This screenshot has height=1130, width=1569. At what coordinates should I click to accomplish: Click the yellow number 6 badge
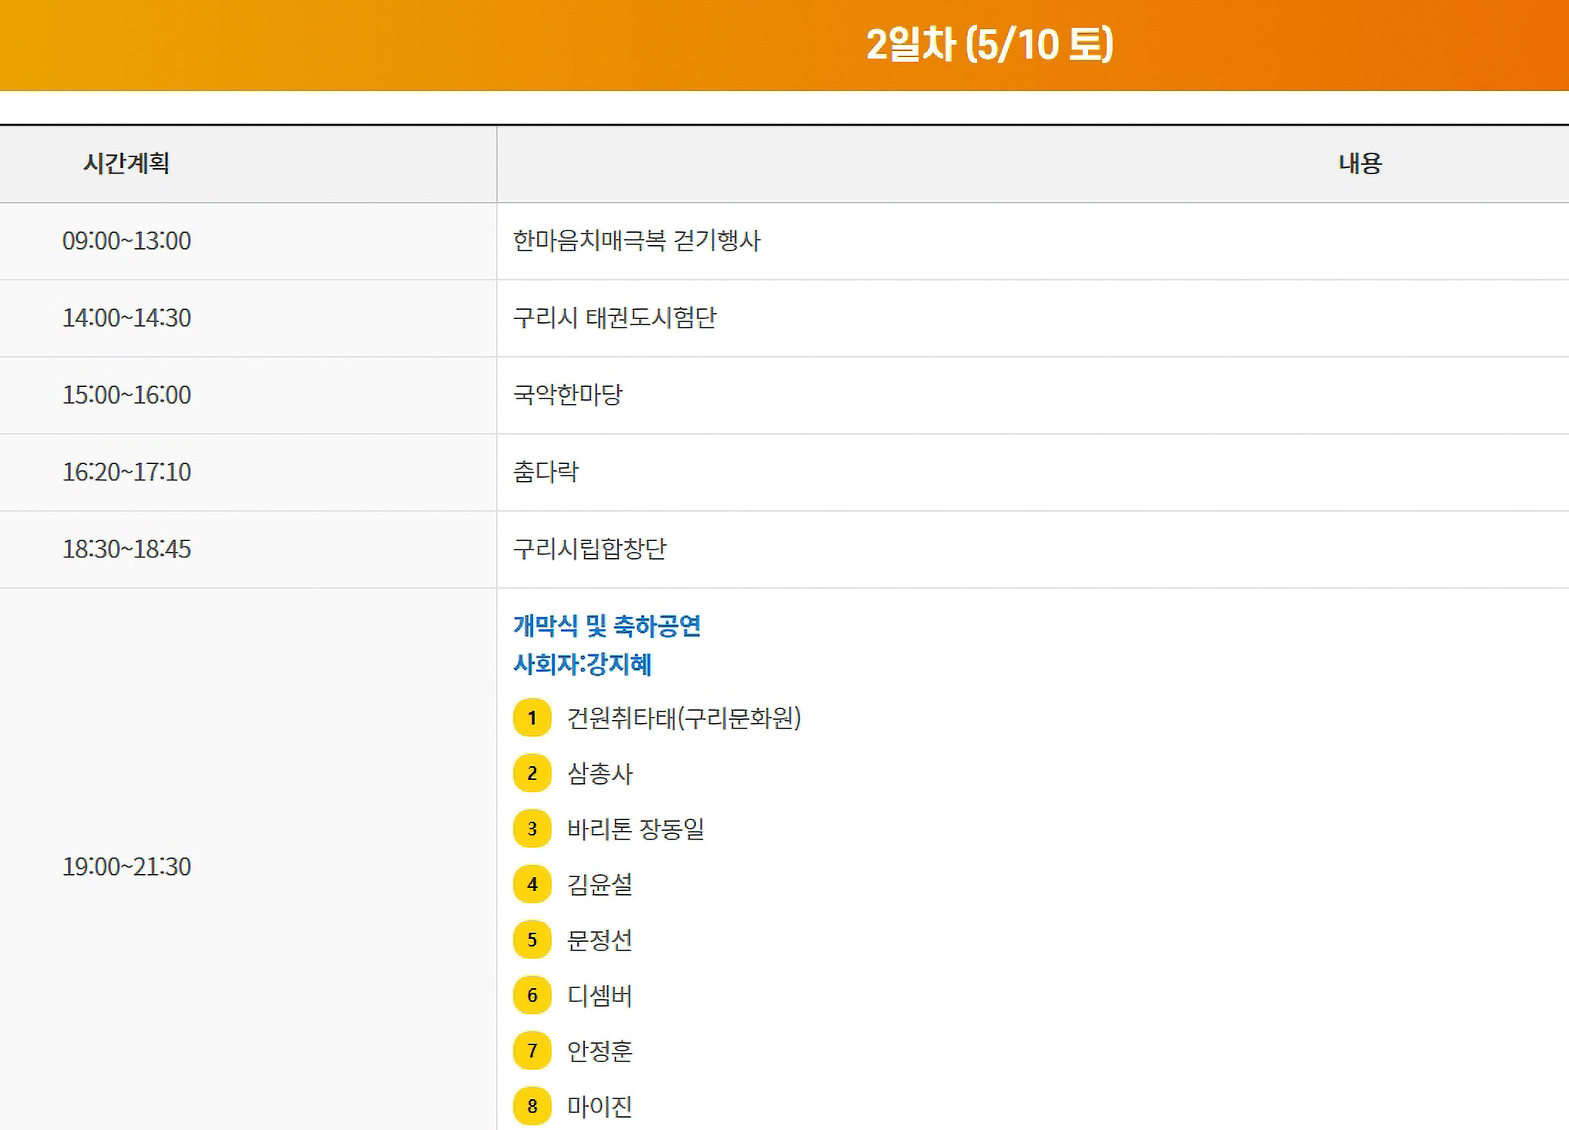532,995
